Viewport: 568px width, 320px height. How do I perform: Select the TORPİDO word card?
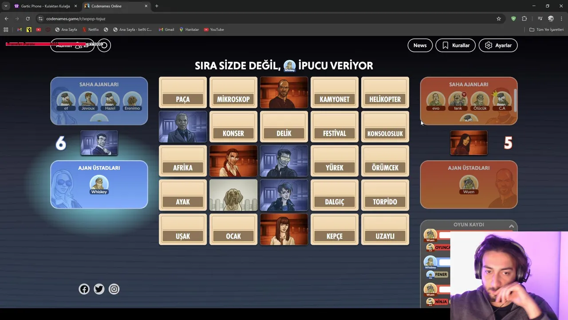[x=385, y=195]
